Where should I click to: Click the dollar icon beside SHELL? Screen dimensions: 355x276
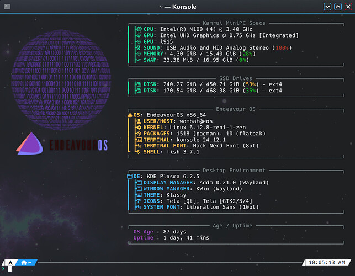pyautogui.click(x=139, y=152)
